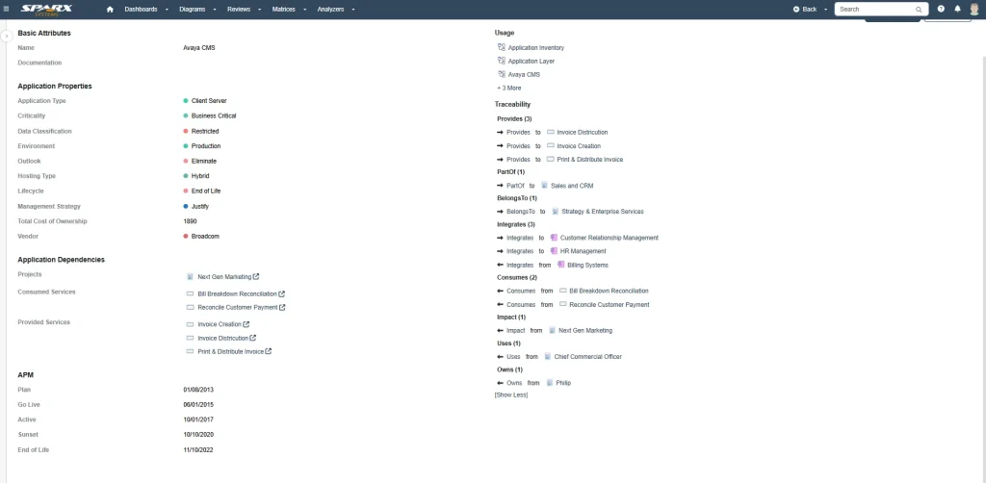
Task: Select the Go Live date 06/01/2015
Action: (198, 405)
